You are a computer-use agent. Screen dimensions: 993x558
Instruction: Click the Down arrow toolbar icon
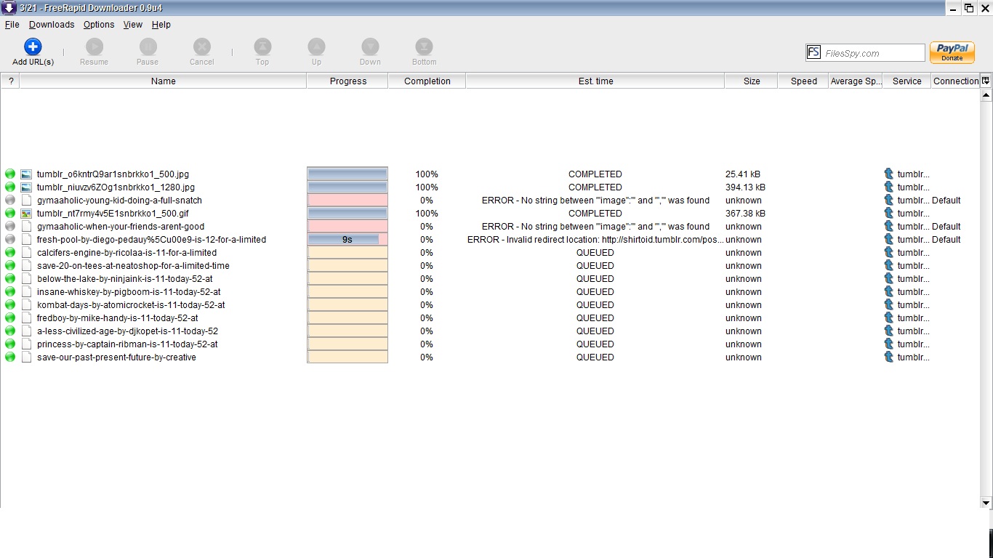[370, 47]
